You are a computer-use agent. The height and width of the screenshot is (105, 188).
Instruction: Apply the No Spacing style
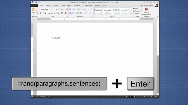click(108, 11)
